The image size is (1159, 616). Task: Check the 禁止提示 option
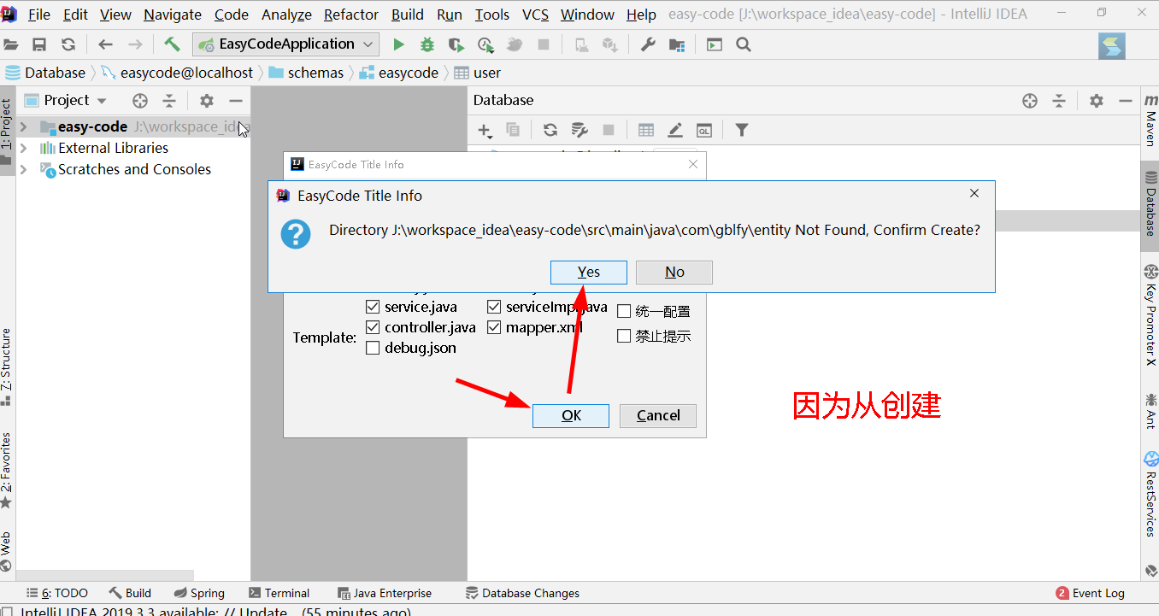(x=624, y=337)
